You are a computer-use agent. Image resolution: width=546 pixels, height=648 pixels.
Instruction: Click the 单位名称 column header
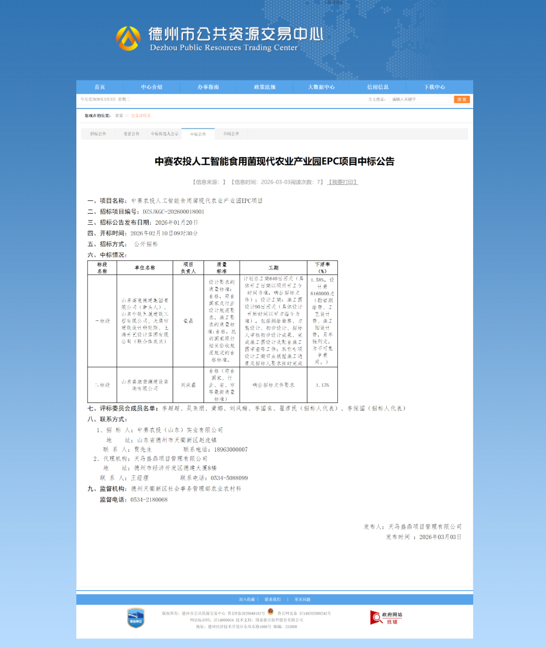coord(145,268)
